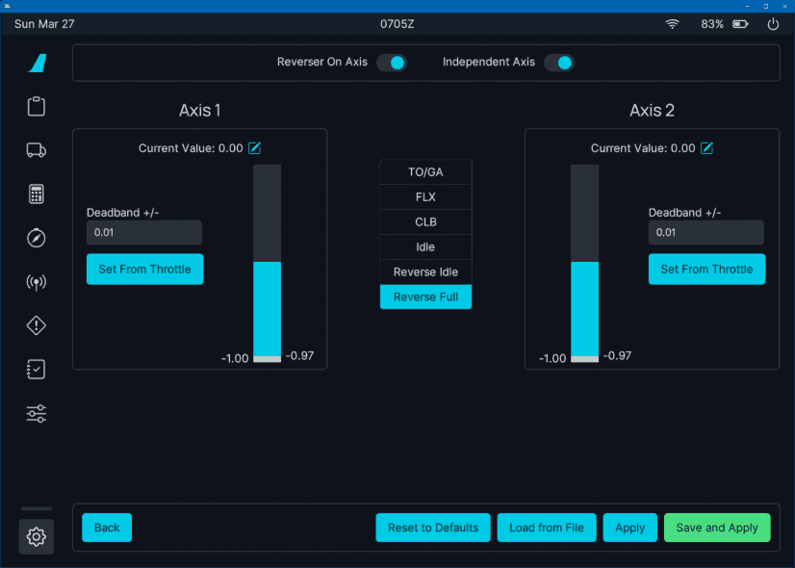Click the Save and Apply button

(717, 528)
